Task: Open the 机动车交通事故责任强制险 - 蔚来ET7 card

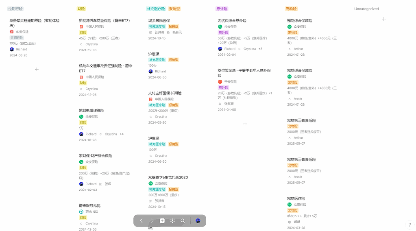Action: click(106, 68)
